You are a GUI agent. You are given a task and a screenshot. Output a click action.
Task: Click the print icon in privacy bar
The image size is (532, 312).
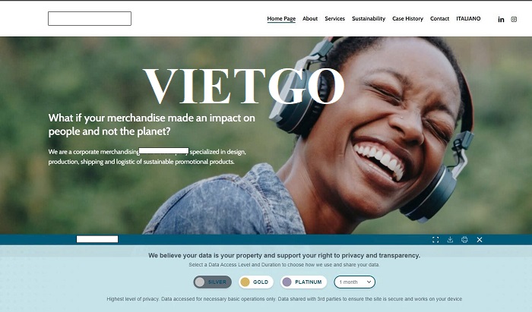click(464, 240)
